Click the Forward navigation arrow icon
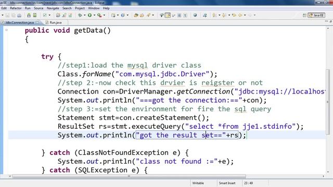The image size is (333, 187). [250, 15]
